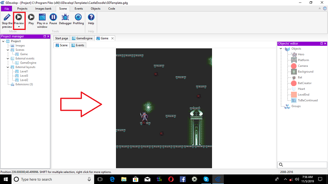Click the Stop the preview pencil icon
This screenshot has width=328, height=184.
point(7,17)
